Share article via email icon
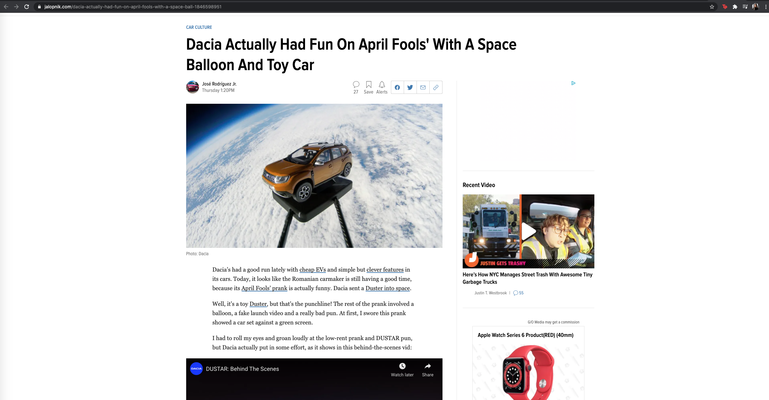Screen dimensions: 769x400 pyautogui.click(x=423, y=87)
